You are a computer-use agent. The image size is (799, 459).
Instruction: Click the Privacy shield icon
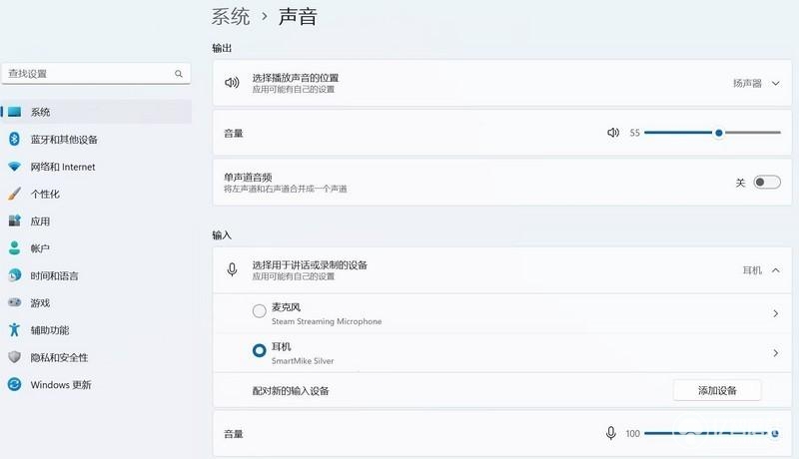[x=14, y=357]
